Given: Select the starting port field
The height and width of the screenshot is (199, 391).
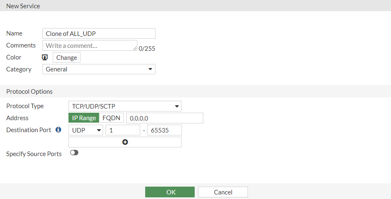Looking at the screenshot, I should click(x=123, y=130).
